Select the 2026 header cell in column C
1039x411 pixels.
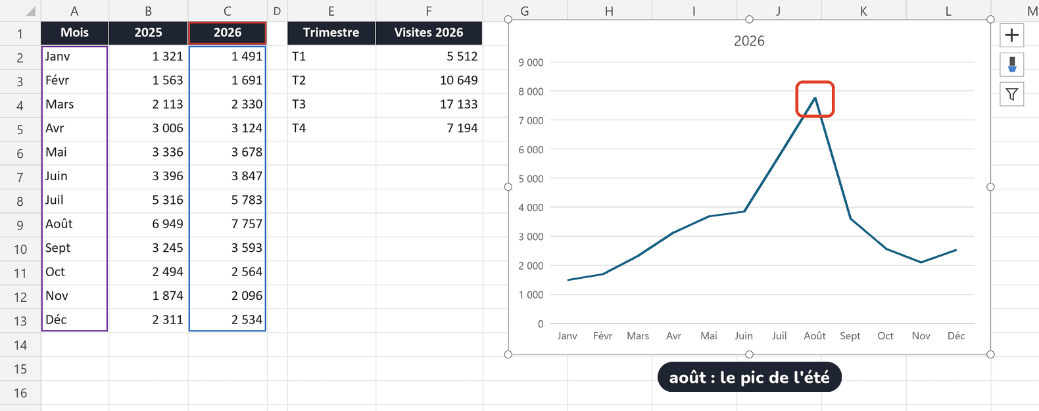tap(228, 33)
